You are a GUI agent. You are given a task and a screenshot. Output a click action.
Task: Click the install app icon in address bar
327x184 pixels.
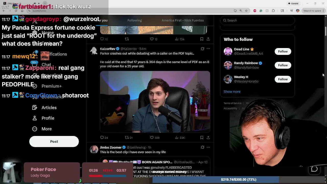coord(235,11)
